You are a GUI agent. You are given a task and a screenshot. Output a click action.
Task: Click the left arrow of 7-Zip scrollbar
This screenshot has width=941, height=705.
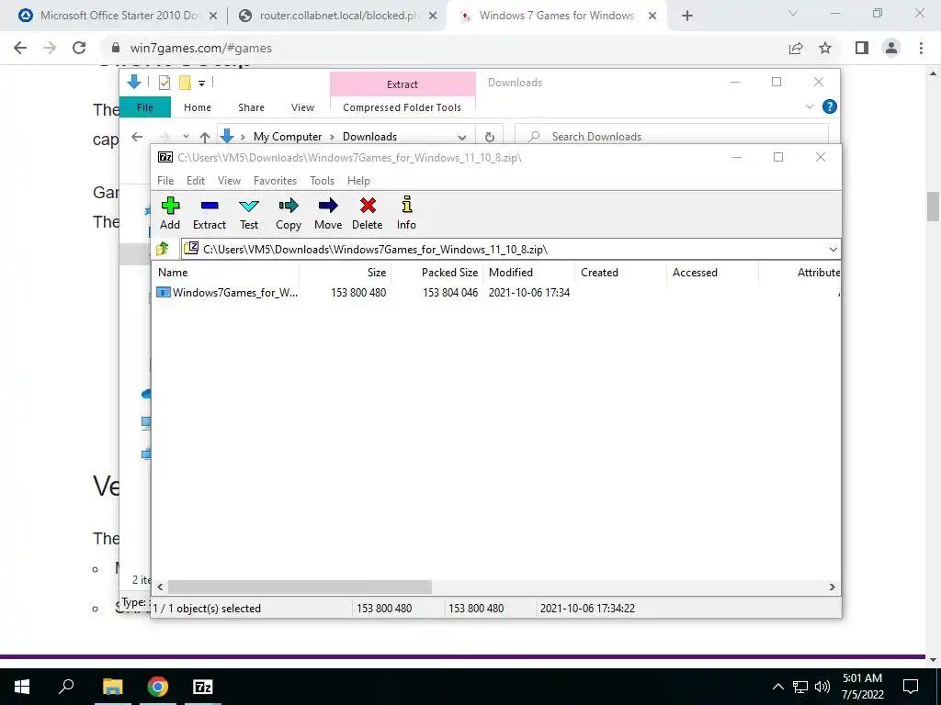(160, 587)
